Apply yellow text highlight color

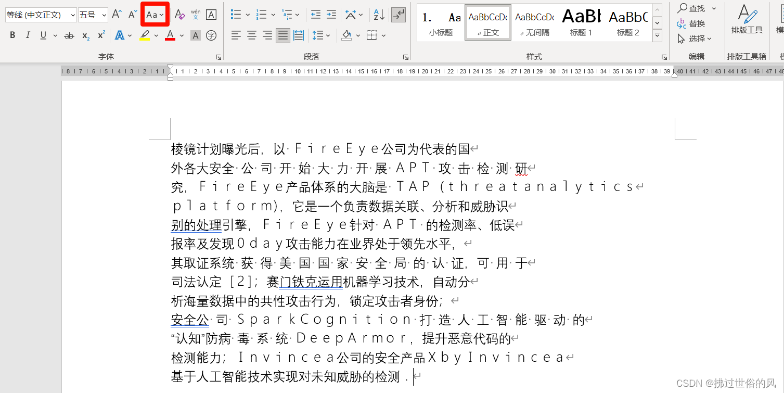[145, 35]
